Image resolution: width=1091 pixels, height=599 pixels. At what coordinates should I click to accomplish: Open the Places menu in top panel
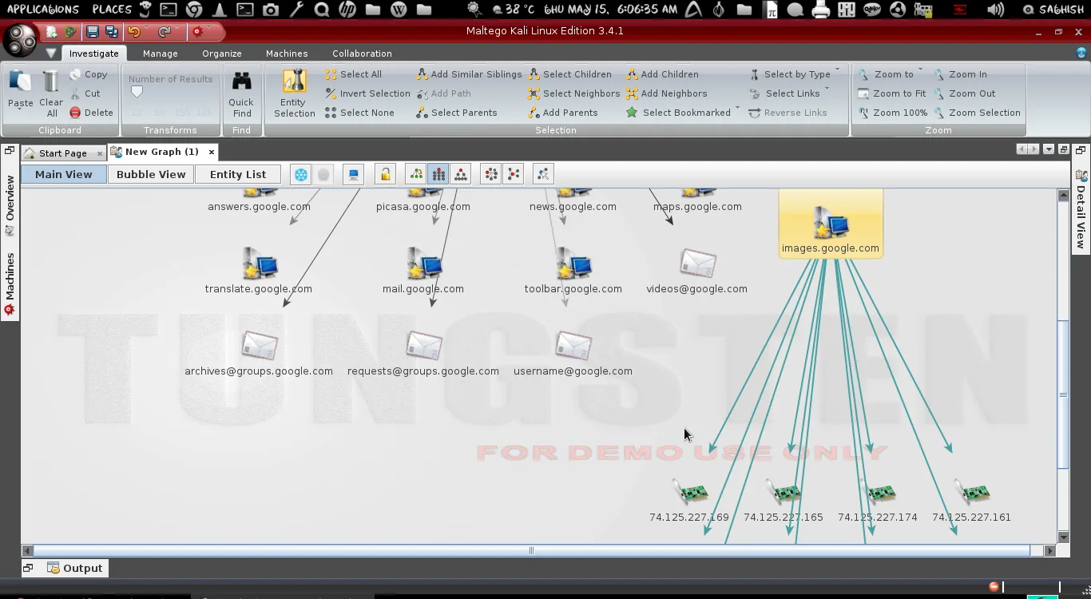click(112, 10)
